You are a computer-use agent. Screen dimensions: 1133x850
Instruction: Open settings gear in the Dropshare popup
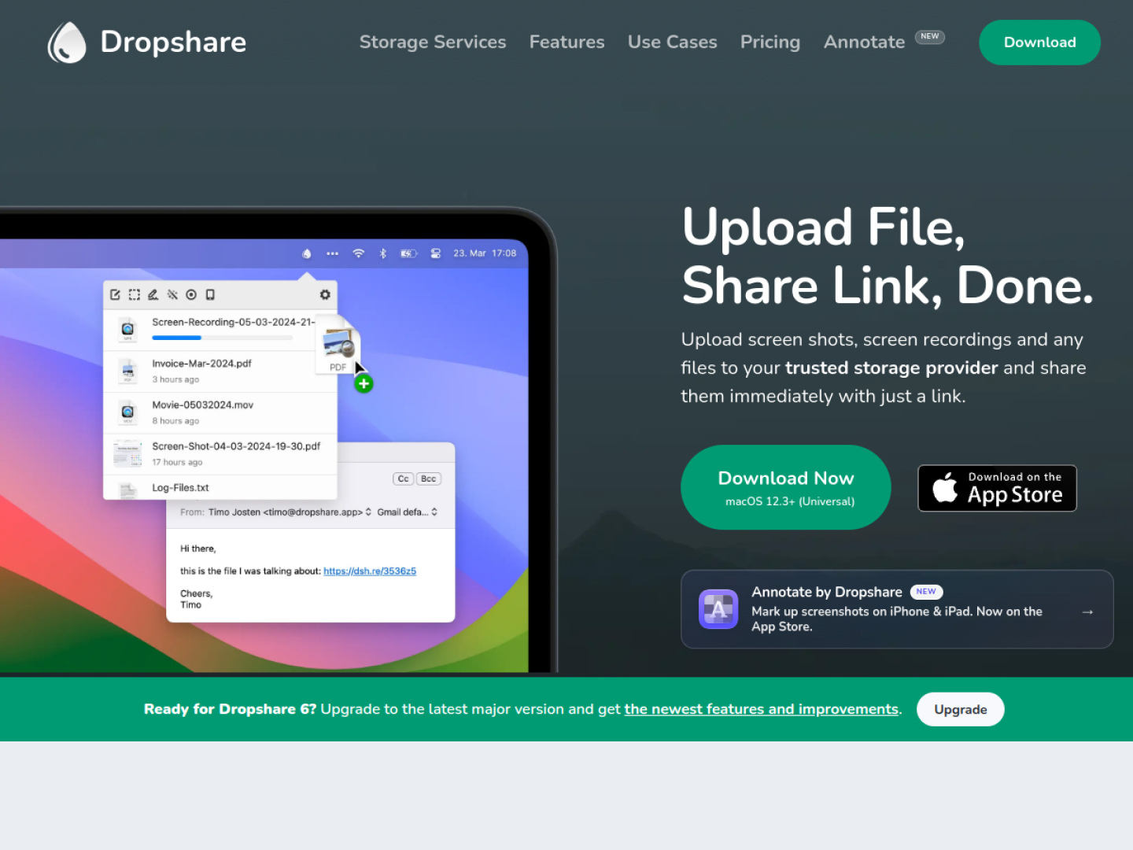coord(325,294)
